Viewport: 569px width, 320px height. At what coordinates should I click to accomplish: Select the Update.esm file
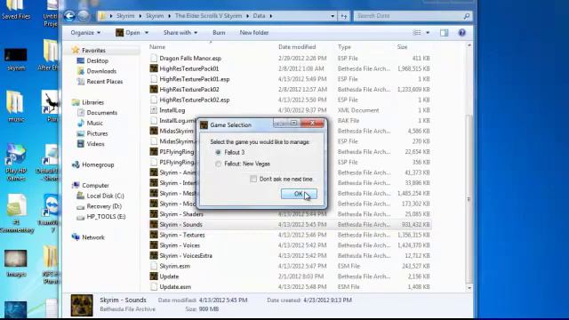[175, 287]
